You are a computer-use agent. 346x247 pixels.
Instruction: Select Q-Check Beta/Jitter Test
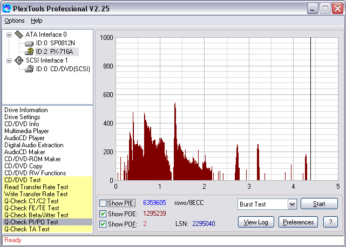pyautogui.click(x=48, y=215)
